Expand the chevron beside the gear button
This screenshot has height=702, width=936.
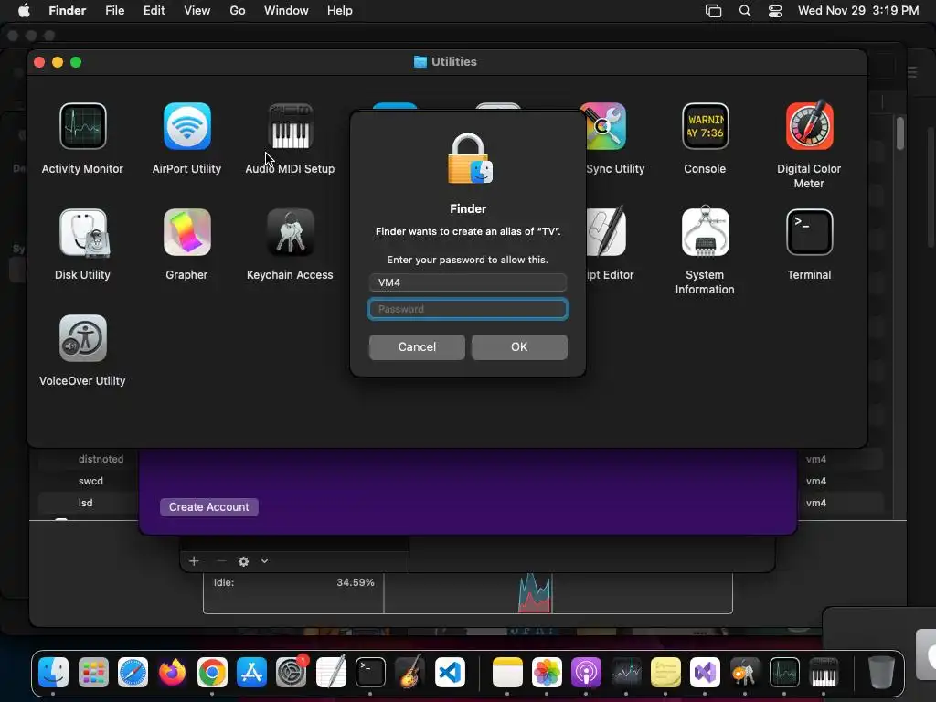[264, 561]
